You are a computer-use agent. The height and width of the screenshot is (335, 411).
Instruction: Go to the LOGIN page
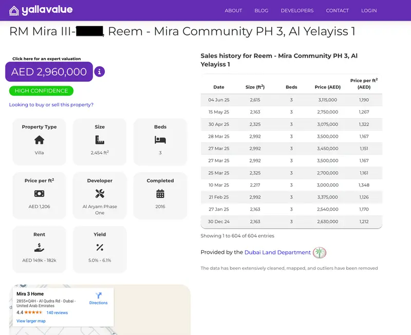point(369,10)
